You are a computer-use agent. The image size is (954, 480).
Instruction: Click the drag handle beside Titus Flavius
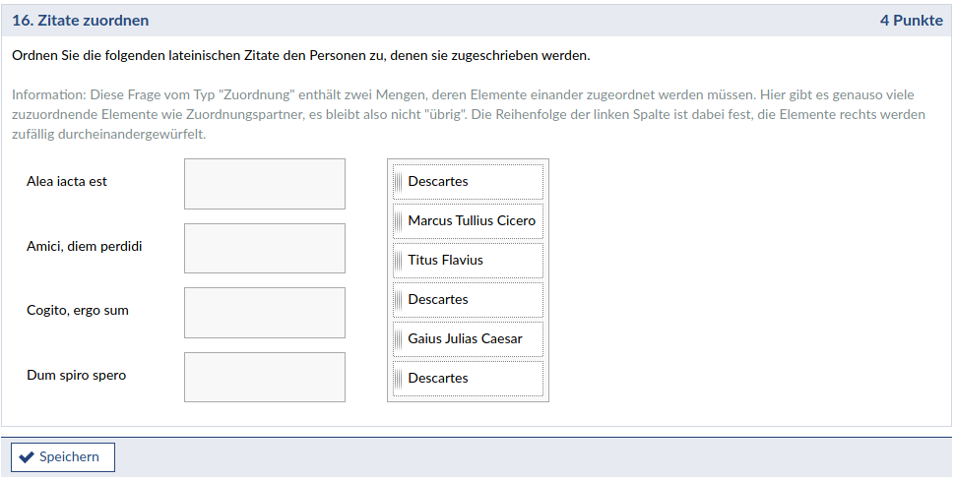[x=398, y=261]
